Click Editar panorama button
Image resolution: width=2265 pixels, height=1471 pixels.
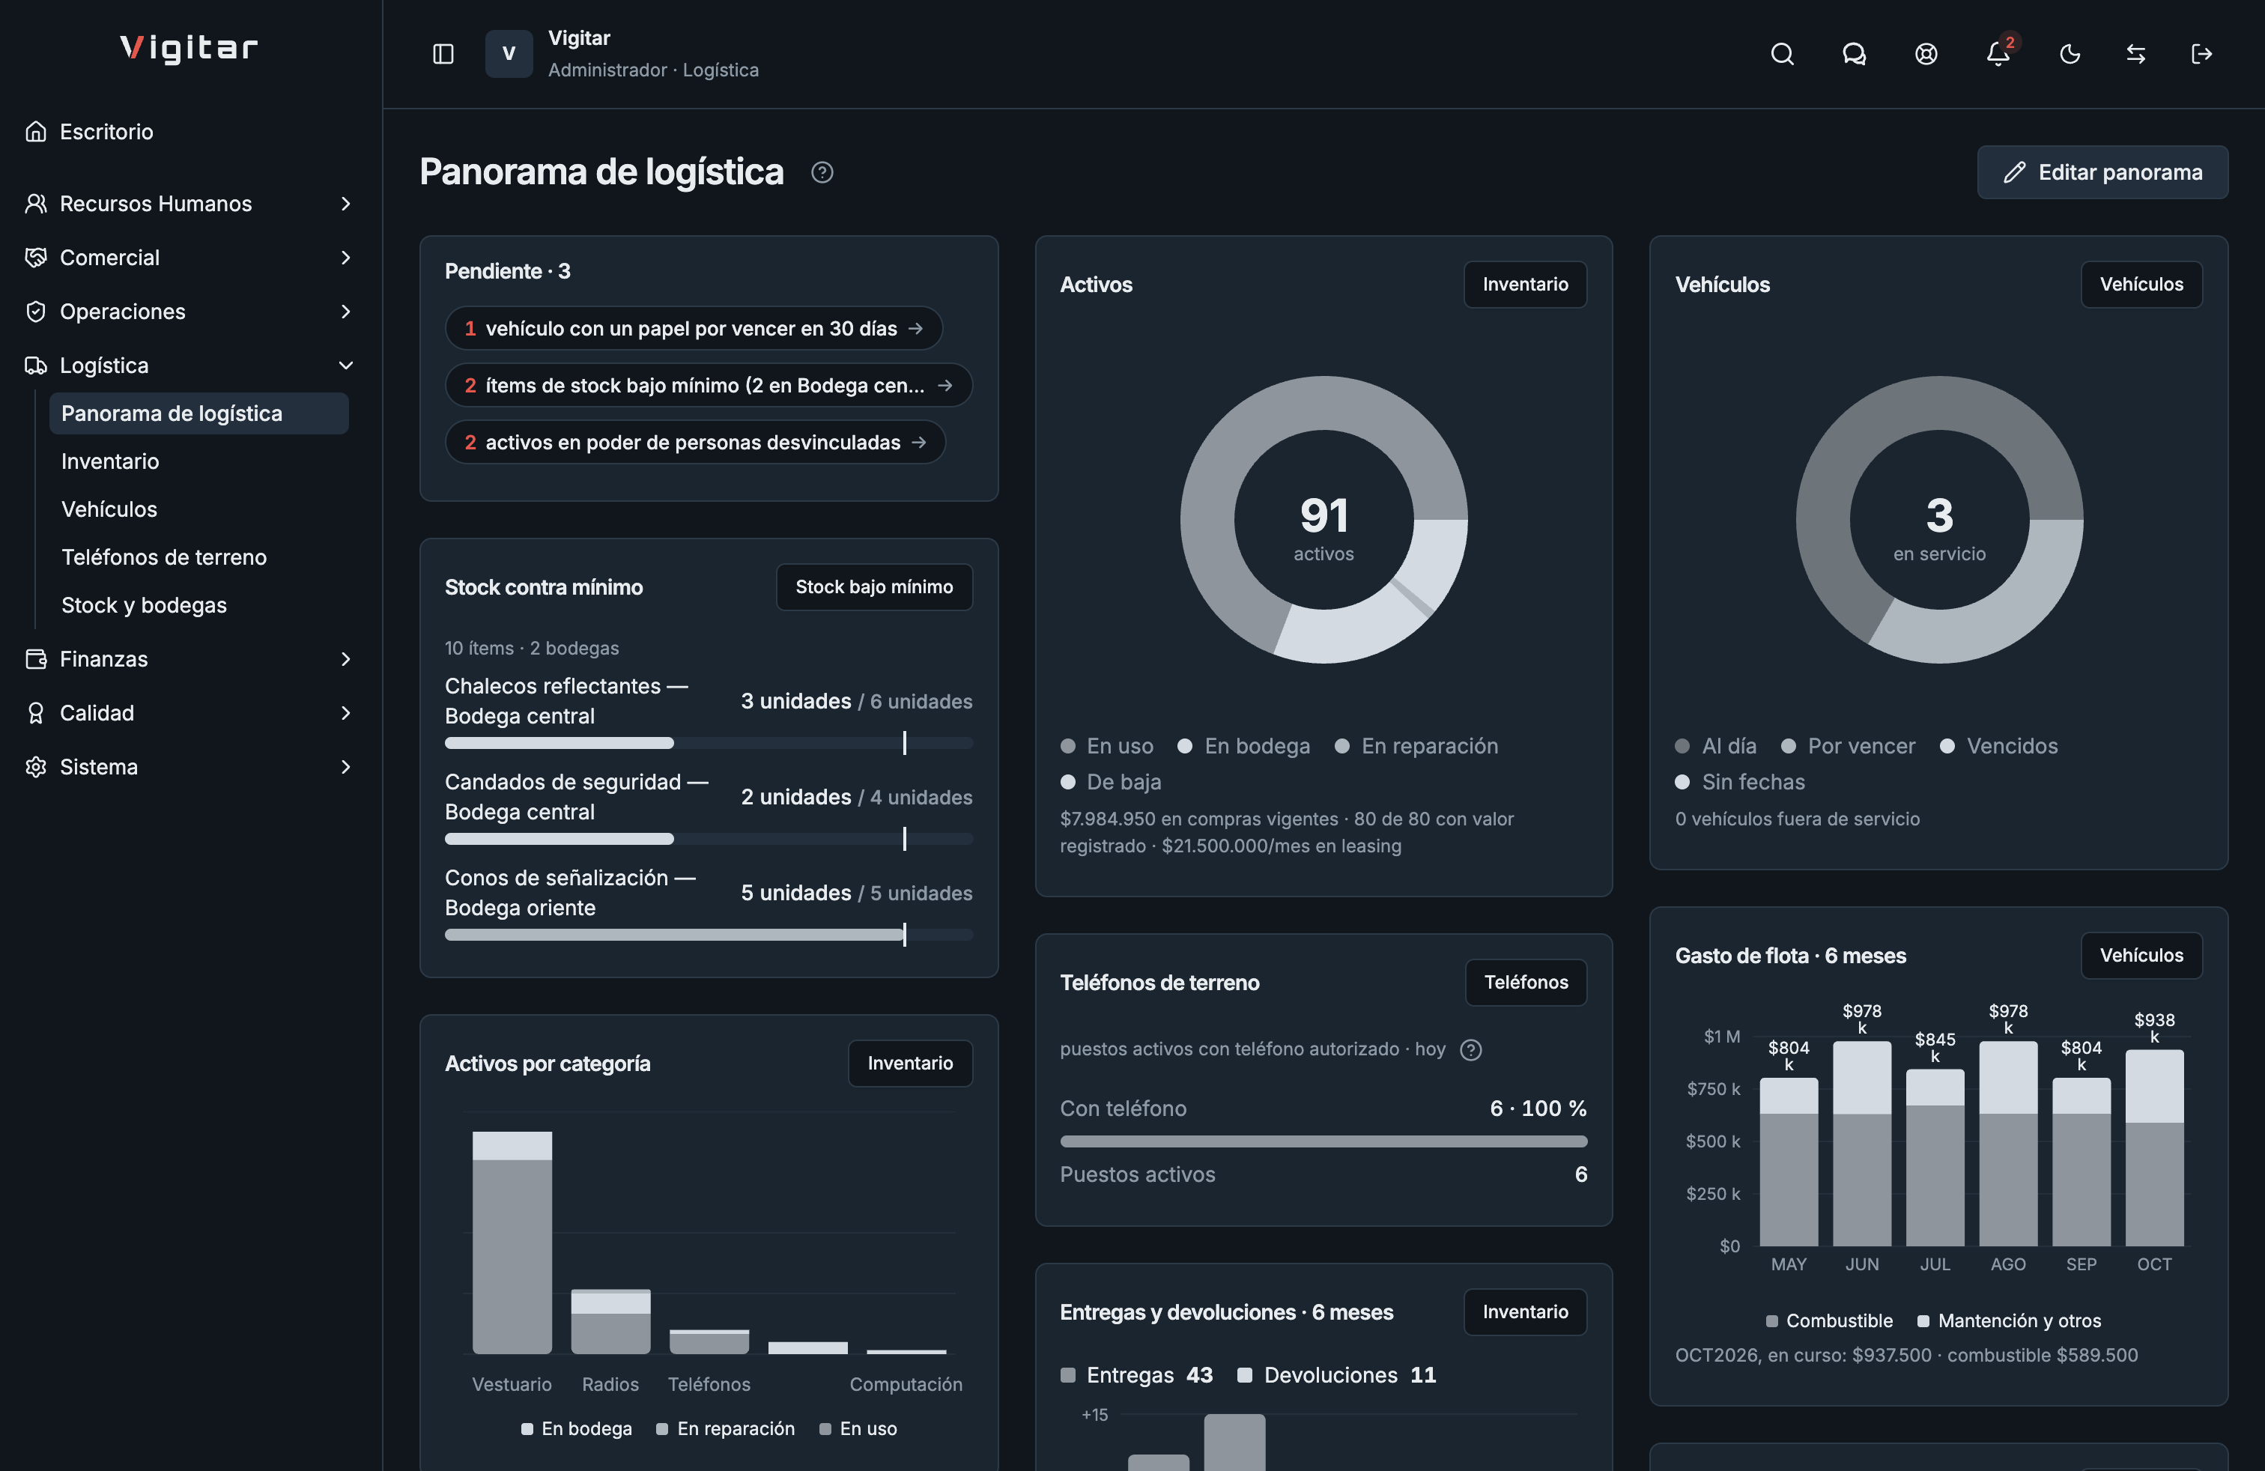(2102, 172)
